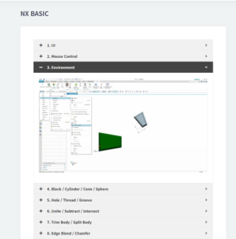The width and height of the screenshot is (236, 239).
Task: Open "4. Block / Cylinder / Cone / Sphere" title
Action: (x=78, y=189)
